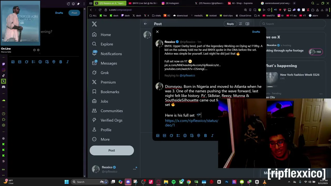Open the ripflexxico status link in draft

pos(192,123)
